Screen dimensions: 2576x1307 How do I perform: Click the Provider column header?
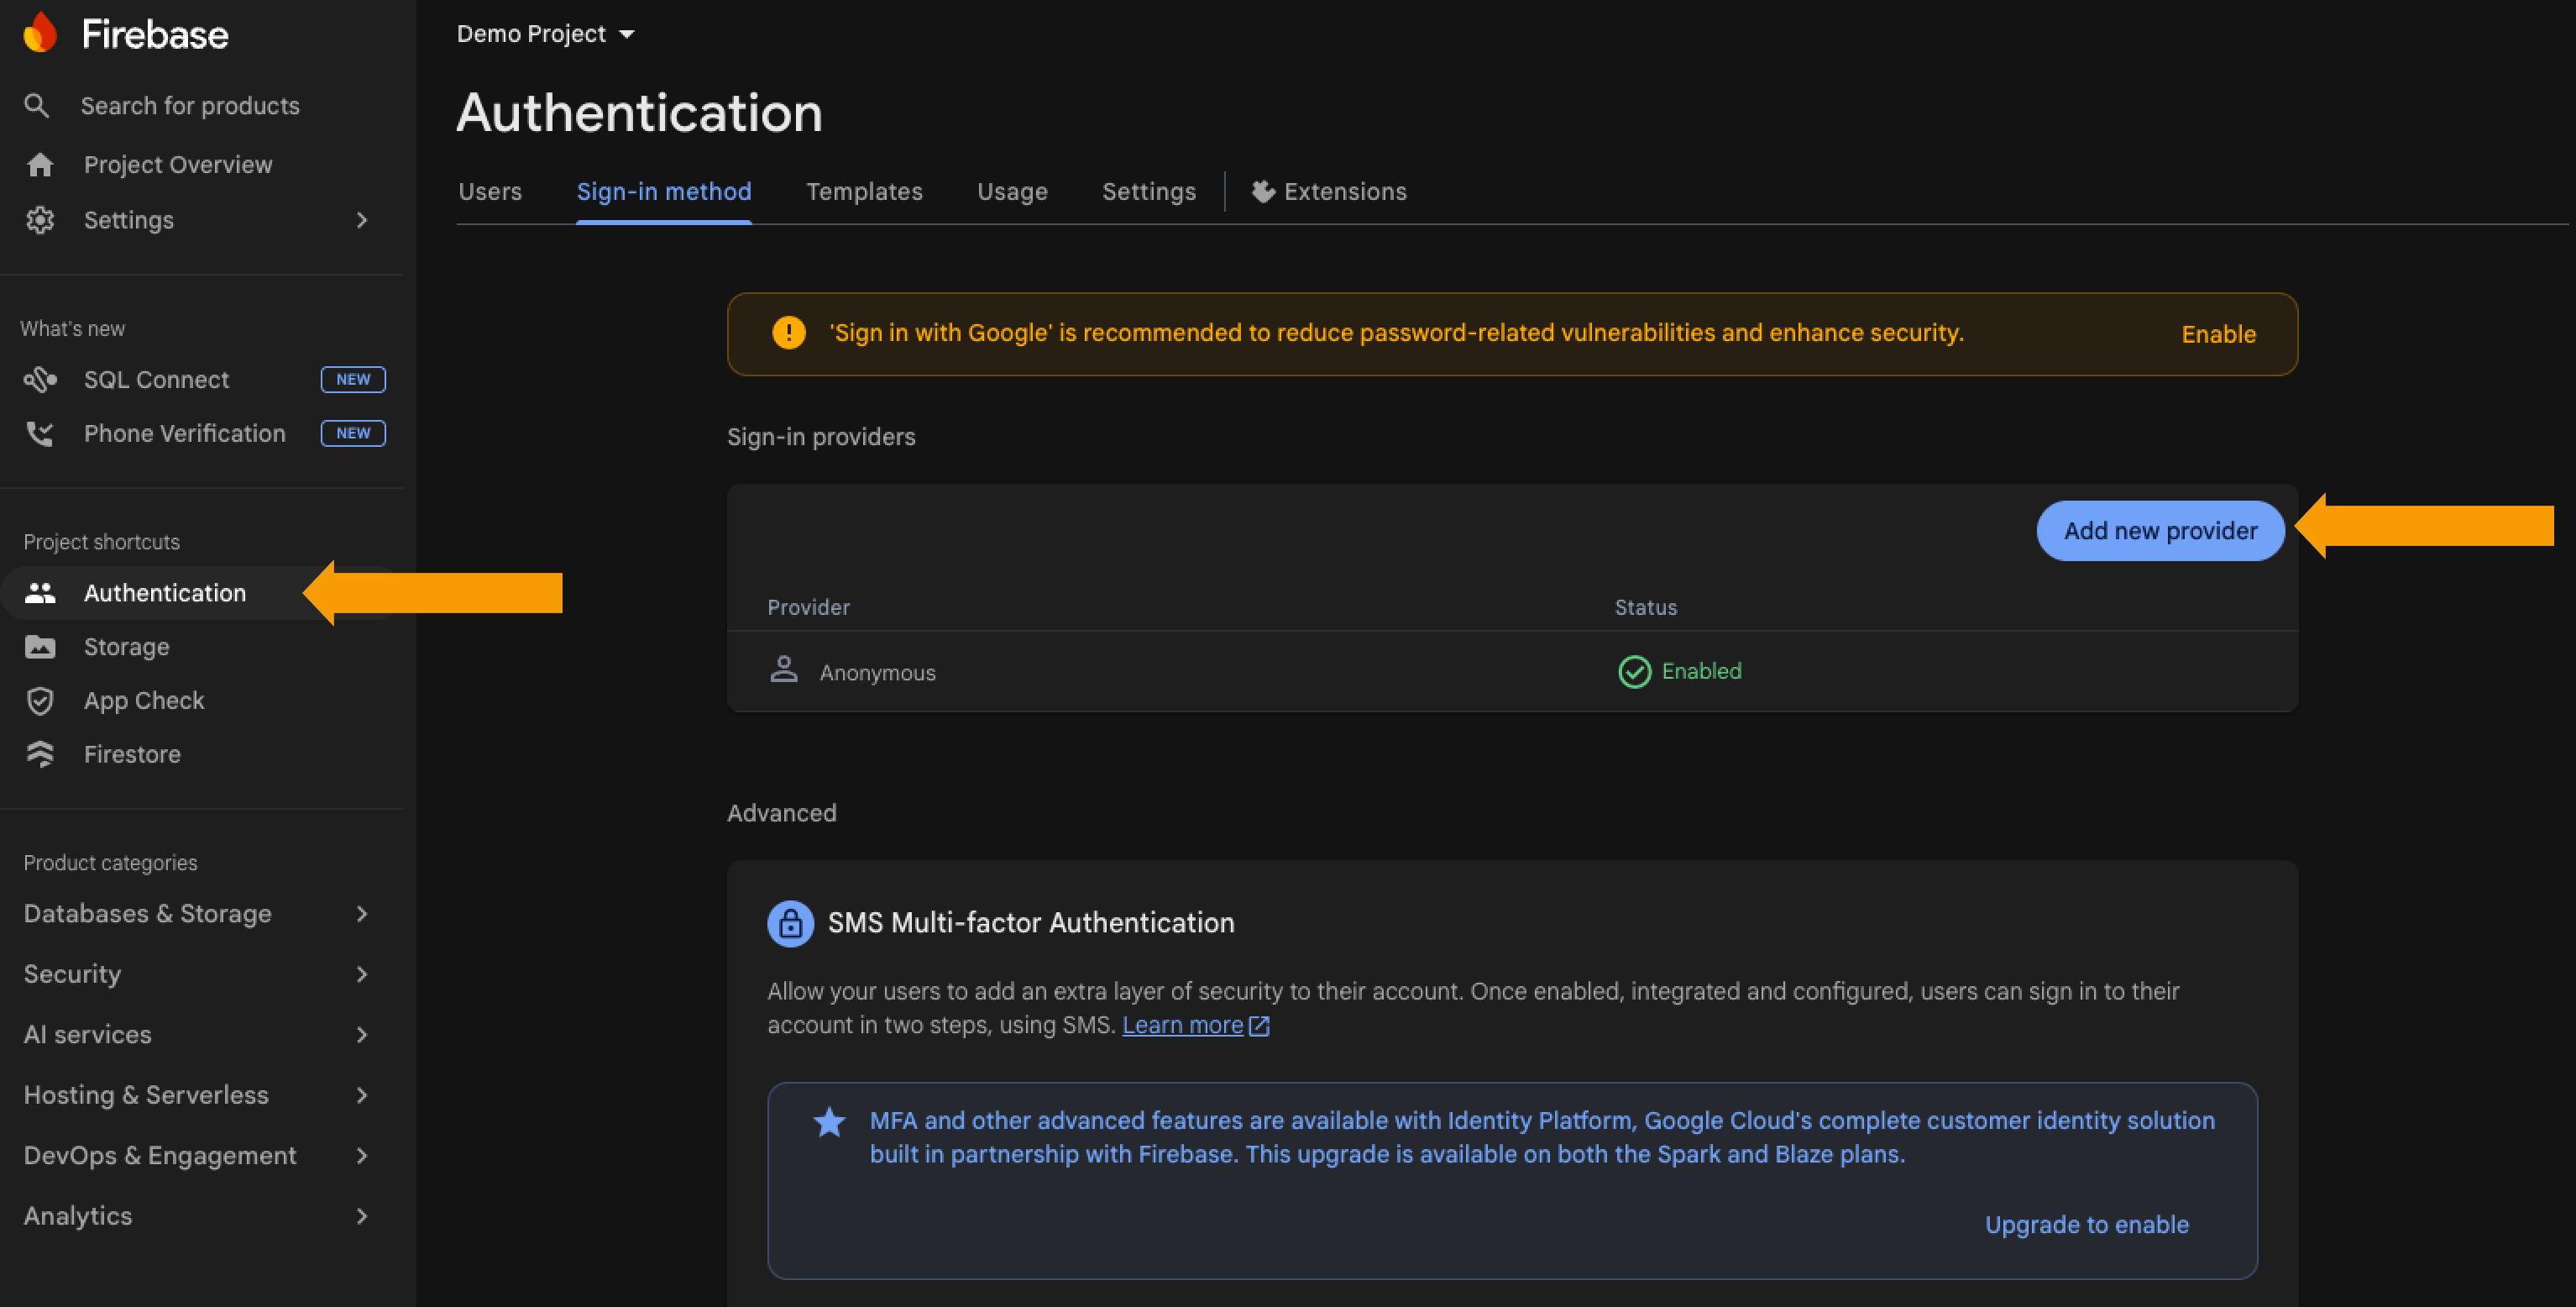click(808, 607)
